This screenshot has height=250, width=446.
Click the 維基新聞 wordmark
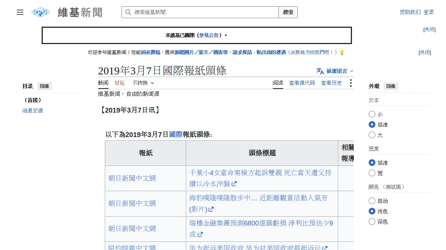tap(80, 12)
